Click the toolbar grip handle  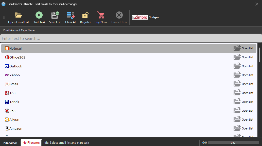point(4,17)
